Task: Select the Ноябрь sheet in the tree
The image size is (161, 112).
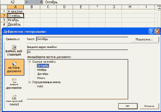Action: (42, 70)
